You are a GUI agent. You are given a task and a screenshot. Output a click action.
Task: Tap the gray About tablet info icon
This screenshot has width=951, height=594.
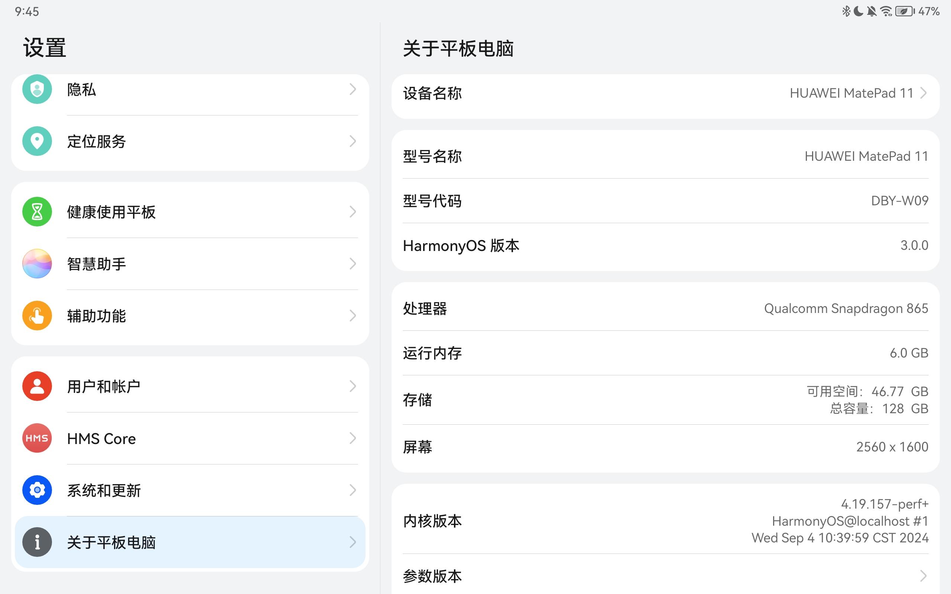tap(37, 542)
